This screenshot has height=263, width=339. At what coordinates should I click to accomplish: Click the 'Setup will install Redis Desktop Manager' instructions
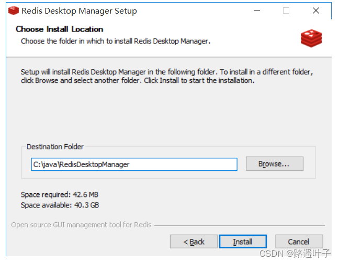[x=167, y=76]
